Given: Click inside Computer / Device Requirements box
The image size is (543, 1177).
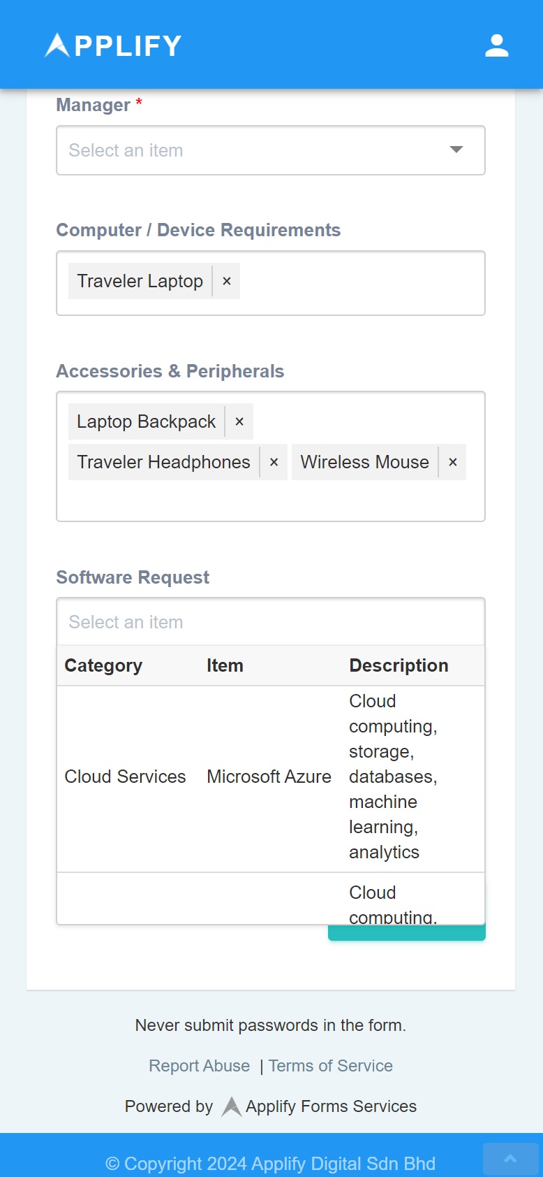Looking at the screenshot, I should (363, 283).
